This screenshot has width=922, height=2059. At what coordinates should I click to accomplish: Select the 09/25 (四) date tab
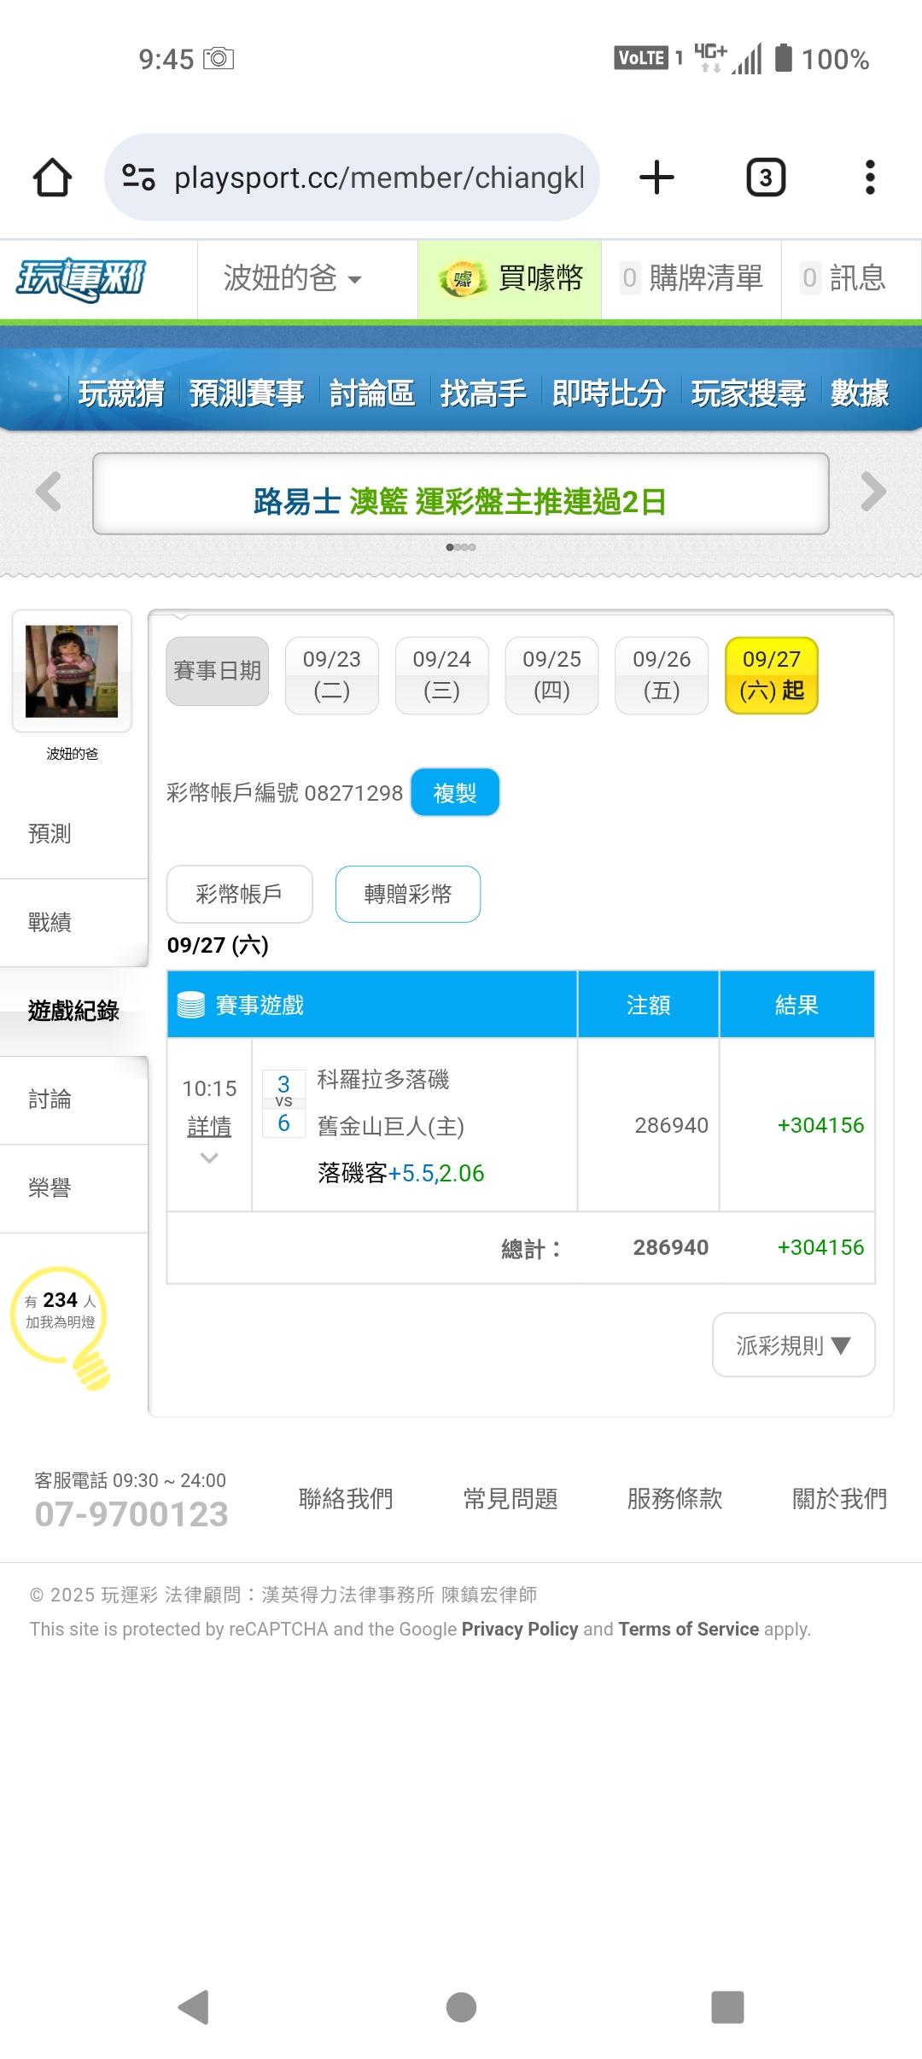pos(551,674)
